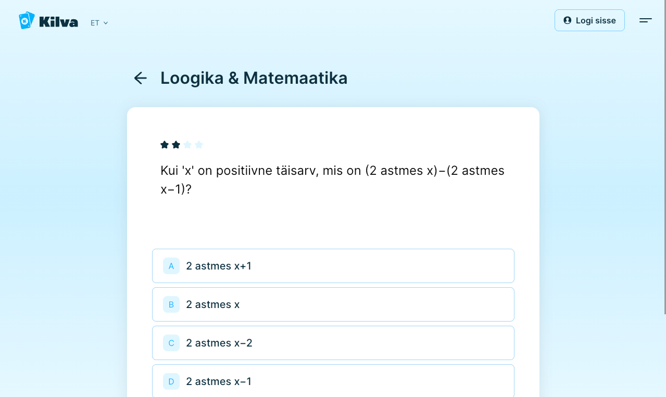Viewport: 666px width, 397px height.
Task: Click the third empty difficulty star
Action: (187, 145)
